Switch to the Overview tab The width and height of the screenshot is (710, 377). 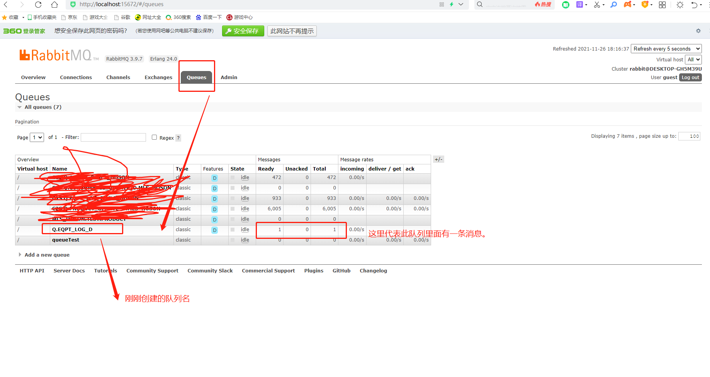point(33,77)
